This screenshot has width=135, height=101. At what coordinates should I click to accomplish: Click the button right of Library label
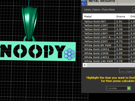134,10
